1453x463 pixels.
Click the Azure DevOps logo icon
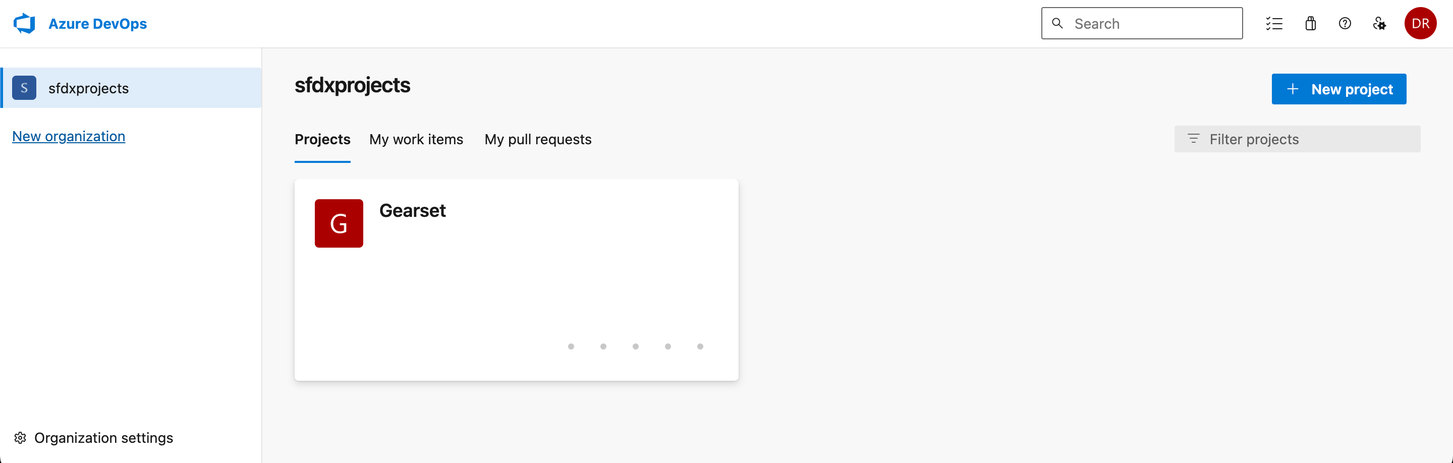[24, 24]
